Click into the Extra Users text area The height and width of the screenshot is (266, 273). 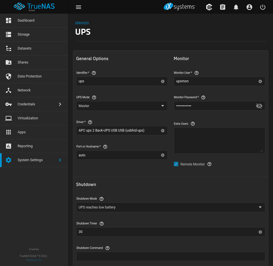pos(219,140)
